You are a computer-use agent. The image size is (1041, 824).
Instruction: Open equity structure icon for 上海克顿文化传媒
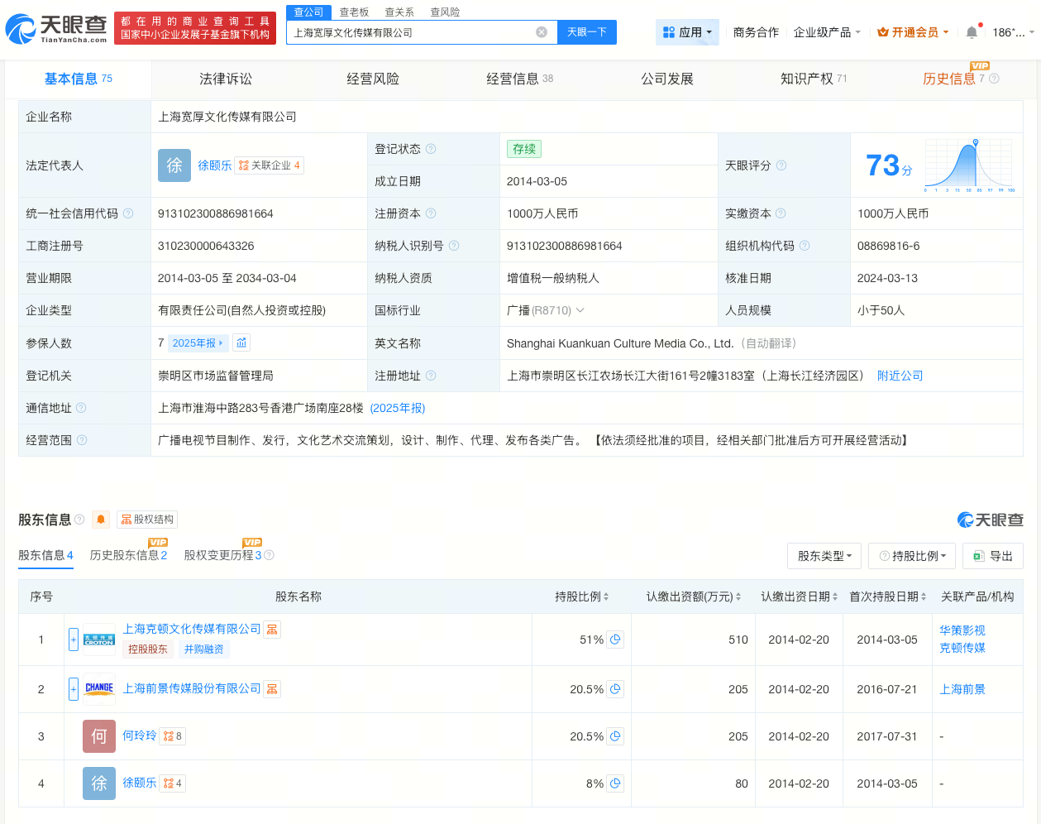[272, 630]
